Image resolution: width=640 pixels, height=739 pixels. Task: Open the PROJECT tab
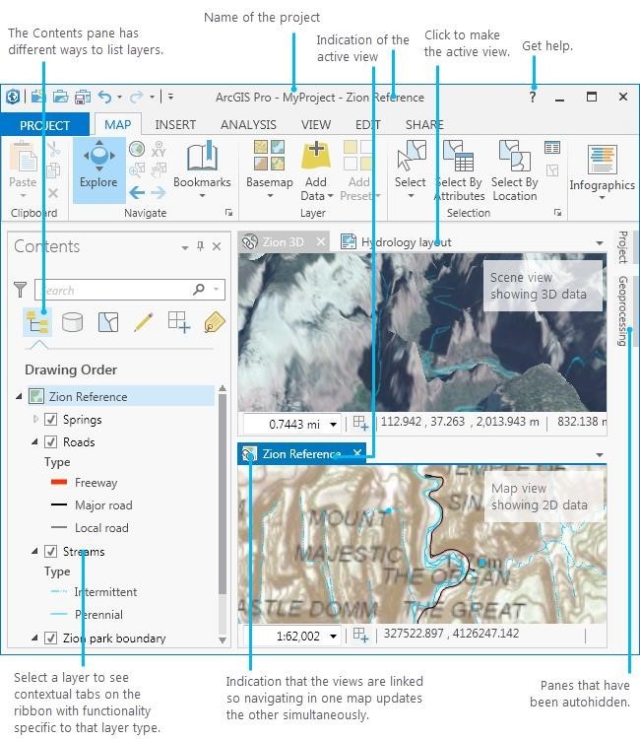click(44, 125)
